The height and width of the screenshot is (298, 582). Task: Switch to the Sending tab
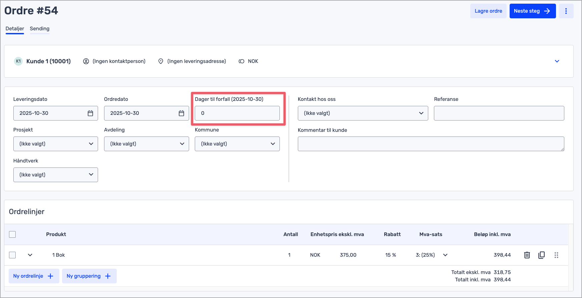coord(40,29)
